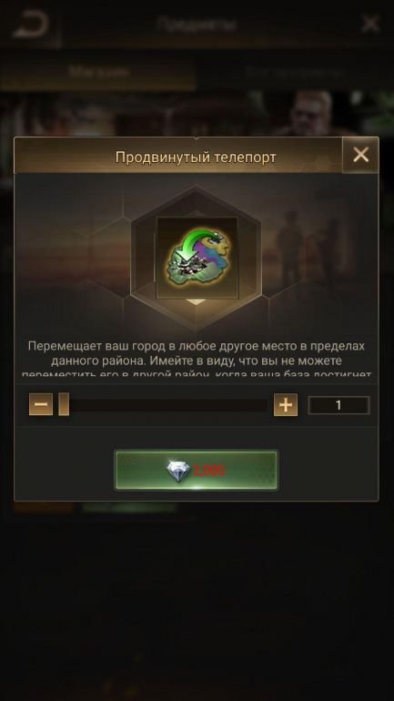
Task: Increase quantity with the plus button
Action: (x=286, y=404)
